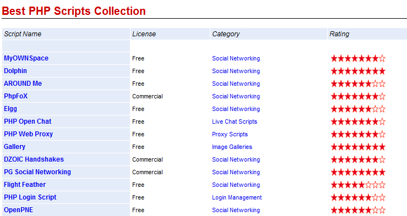Open the Live Chat Scripts category
The image size is (407, 216).
(235, 121)
